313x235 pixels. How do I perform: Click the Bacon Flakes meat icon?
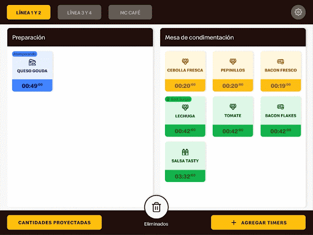click(281, 107)
